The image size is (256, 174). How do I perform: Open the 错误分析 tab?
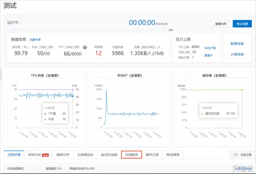pos(63,155)
